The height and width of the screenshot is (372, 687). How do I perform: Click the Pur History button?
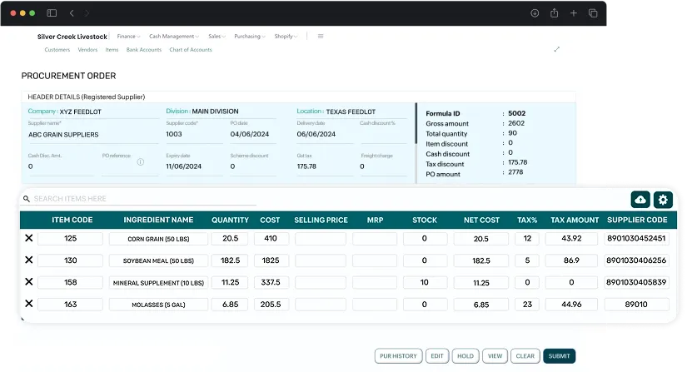coord(398,356)
